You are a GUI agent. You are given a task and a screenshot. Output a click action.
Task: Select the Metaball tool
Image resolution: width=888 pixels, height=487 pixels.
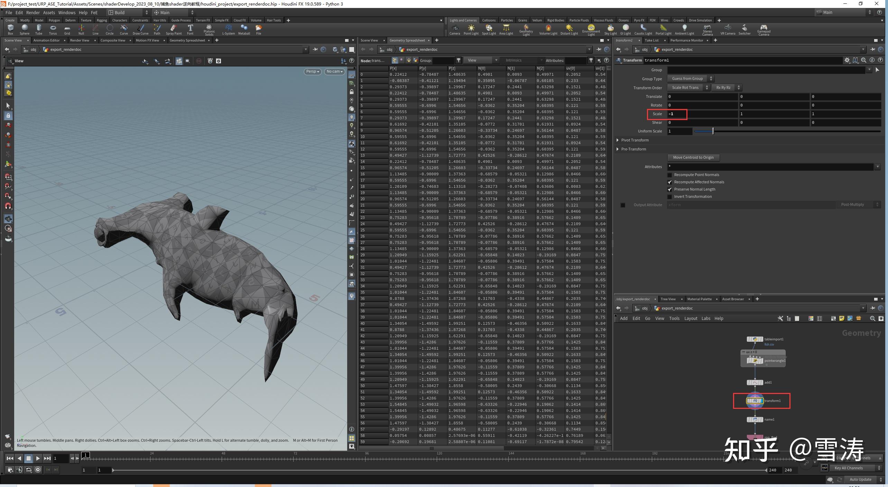(x=244, y=30)
